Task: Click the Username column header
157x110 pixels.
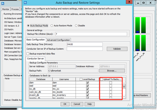Action: [64, 79]
